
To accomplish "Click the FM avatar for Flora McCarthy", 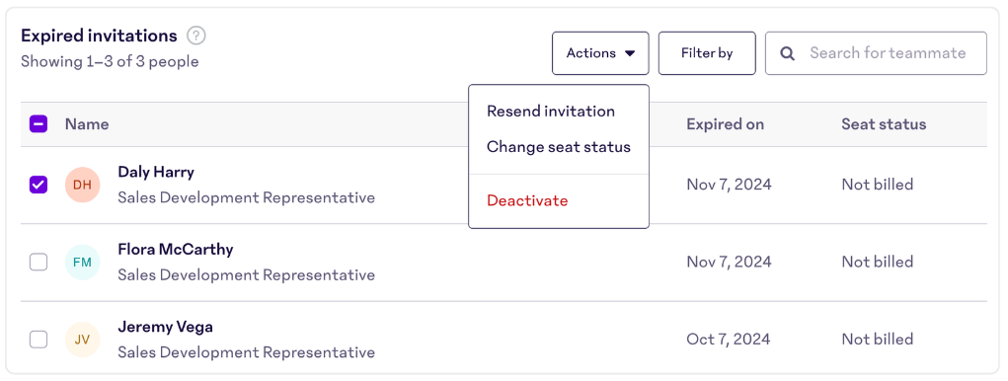I will (x=82, y=263).
